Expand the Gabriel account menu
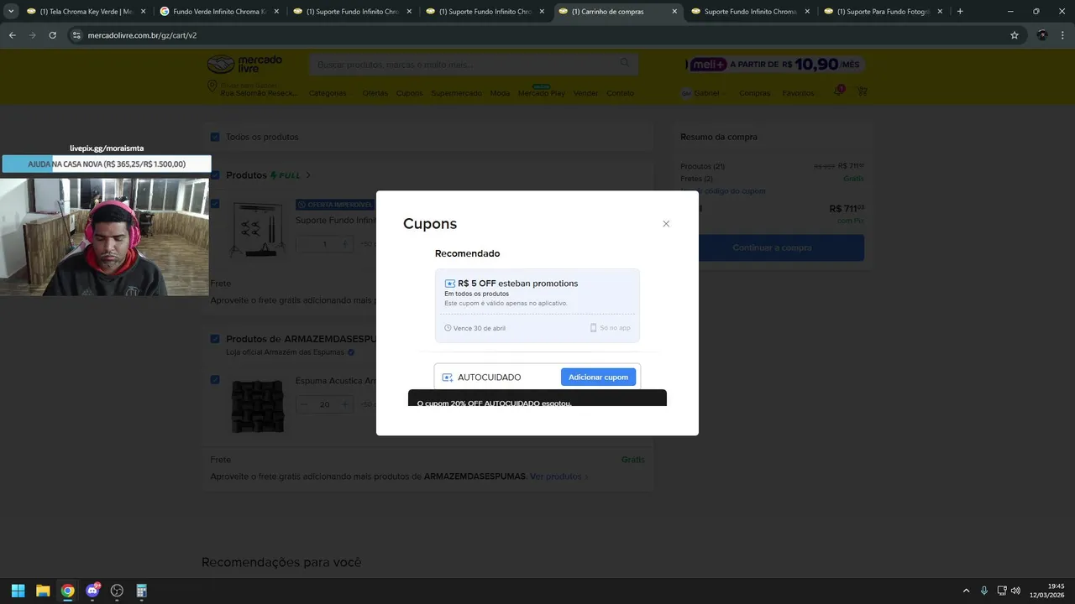Viewport: 1075px width, 604px height. click(704, 93)
